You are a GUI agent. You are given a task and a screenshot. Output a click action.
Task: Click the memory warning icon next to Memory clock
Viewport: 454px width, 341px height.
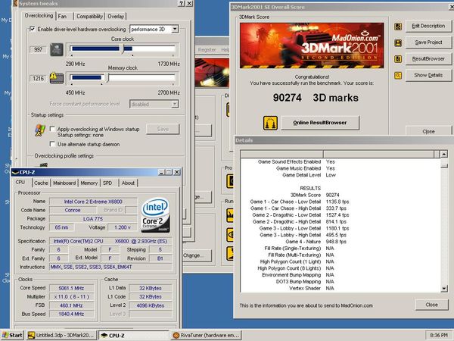[55, 77]
